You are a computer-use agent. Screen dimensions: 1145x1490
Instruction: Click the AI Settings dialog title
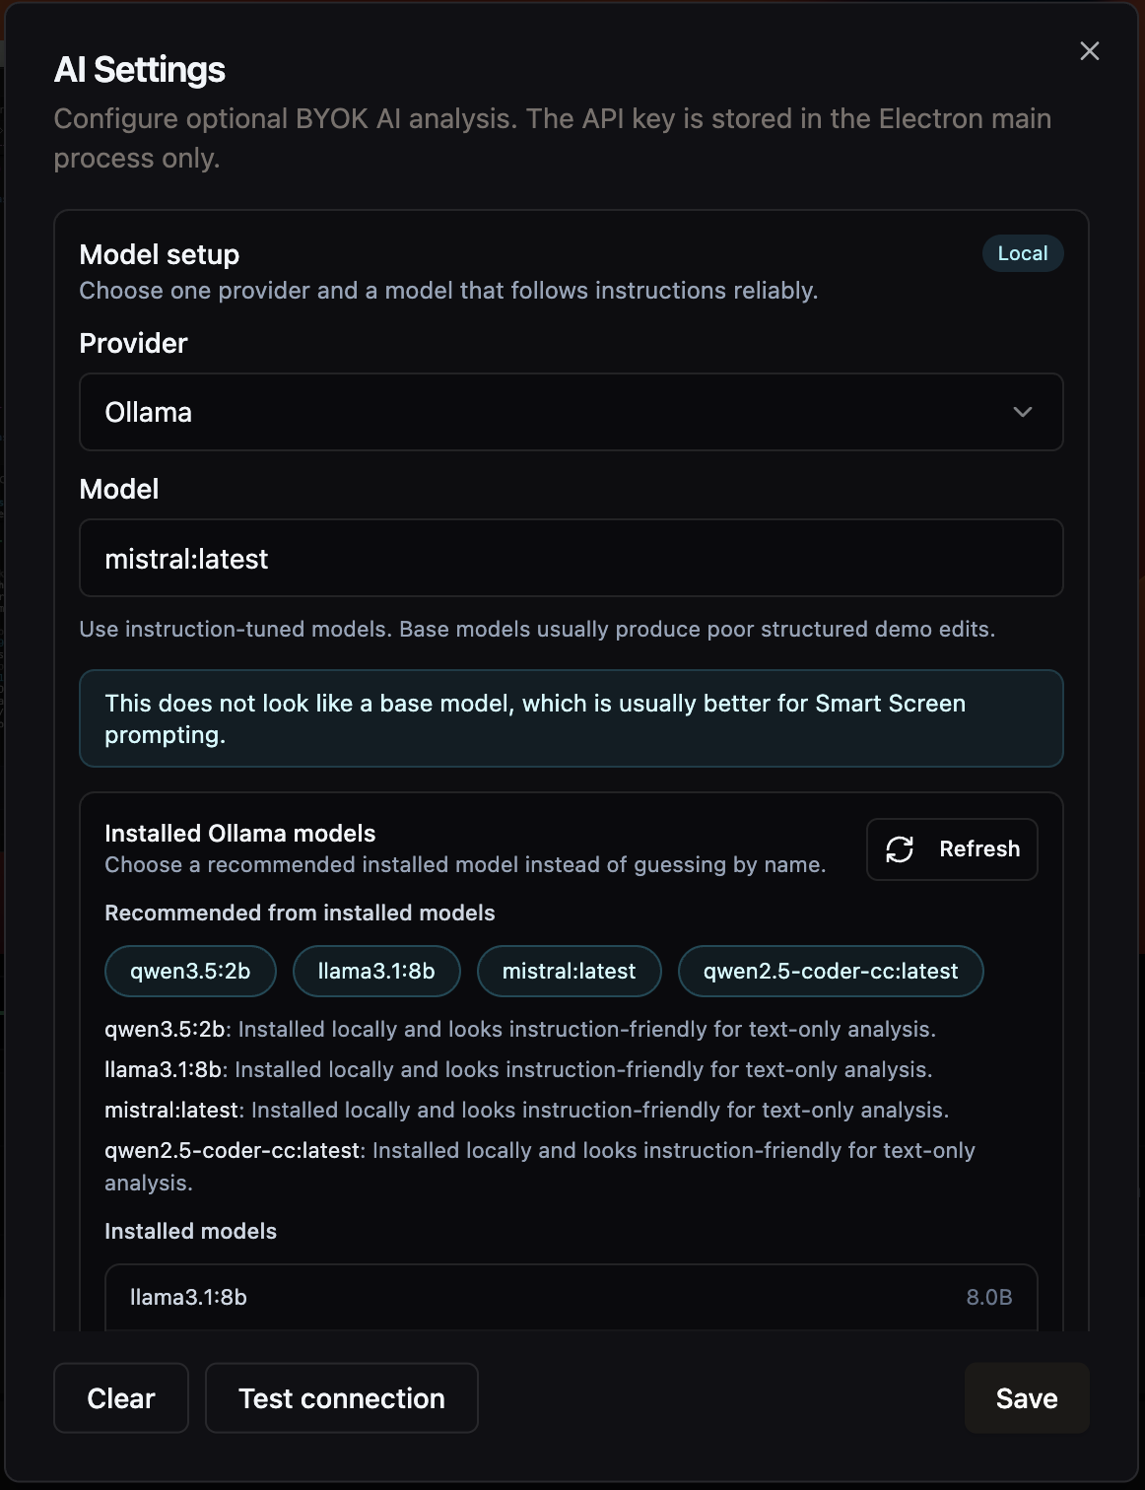click(140, 69)
